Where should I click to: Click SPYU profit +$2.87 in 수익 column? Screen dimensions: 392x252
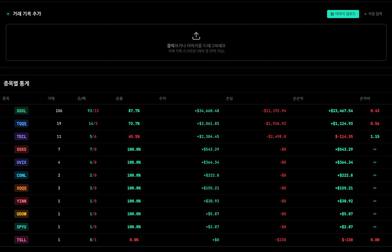(213, 227)
